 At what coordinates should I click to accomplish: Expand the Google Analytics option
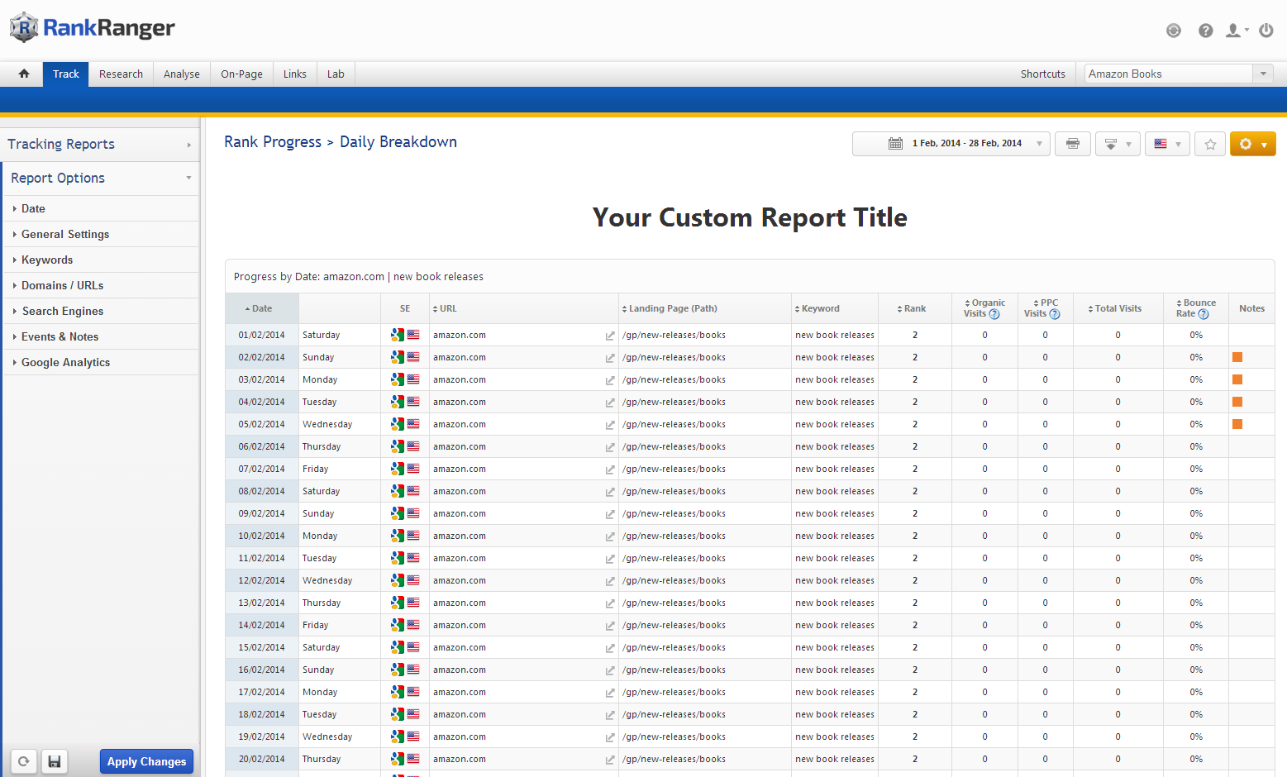point(65,362)
